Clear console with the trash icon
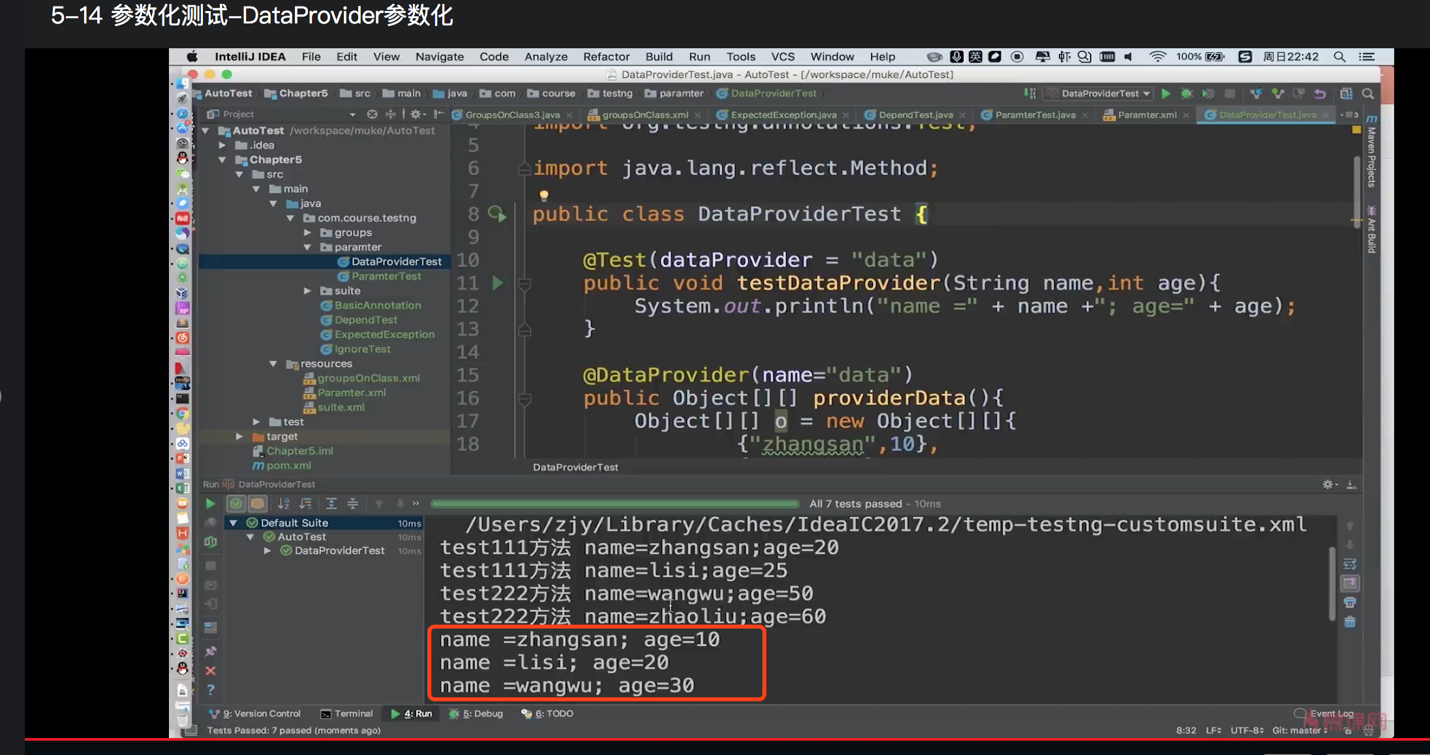The height and width of the screenshot is (755, 1430). (x=1350, y=622)
